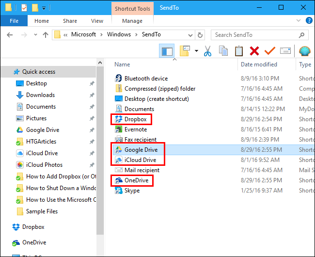Select the Dropbox shortcut file

point(131,119)
